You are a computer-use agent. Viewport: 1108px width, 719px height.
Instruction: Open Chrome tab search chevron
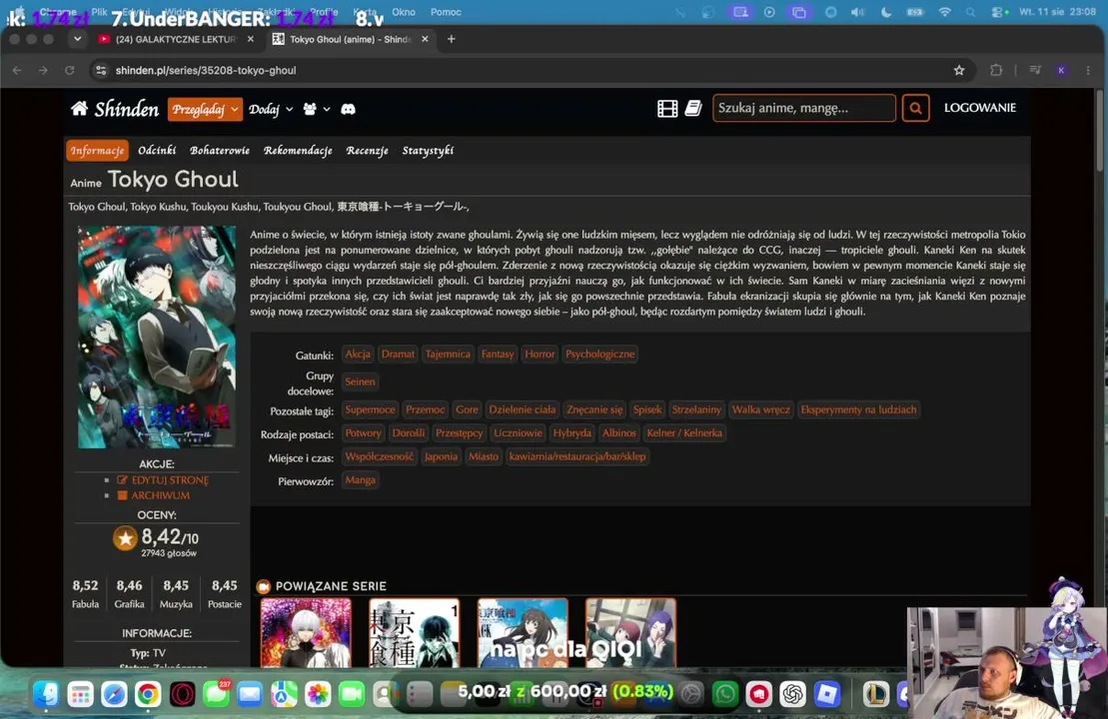coord(77,39)
